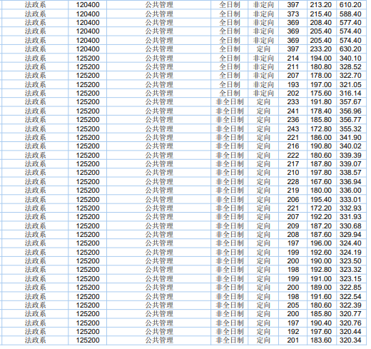
Task: Select the cell with 333.01
Action: (350, 199)
